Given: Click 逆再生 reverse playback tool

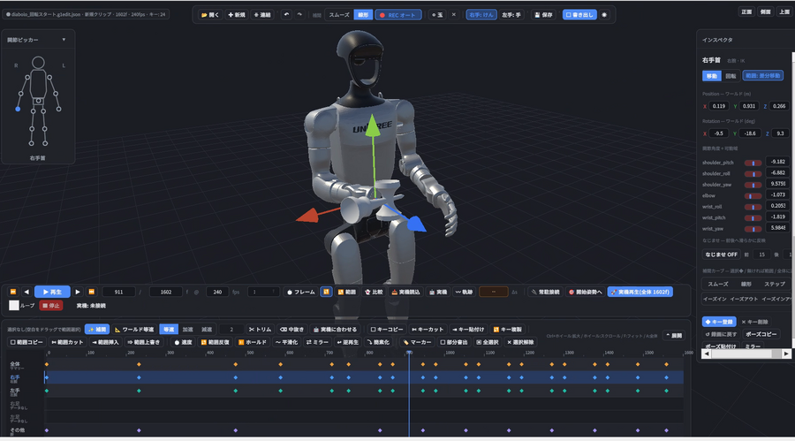Looking at the screenshot, I should tap(348, 342).
